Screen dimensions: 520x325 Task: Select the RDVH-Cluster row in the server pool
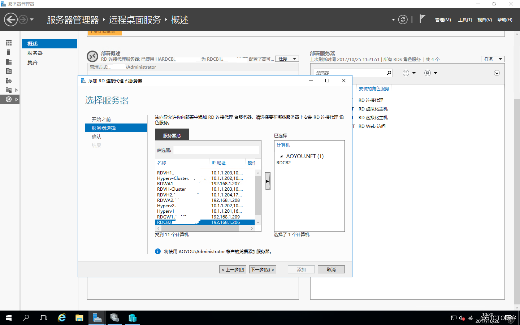tap(205, 189)
